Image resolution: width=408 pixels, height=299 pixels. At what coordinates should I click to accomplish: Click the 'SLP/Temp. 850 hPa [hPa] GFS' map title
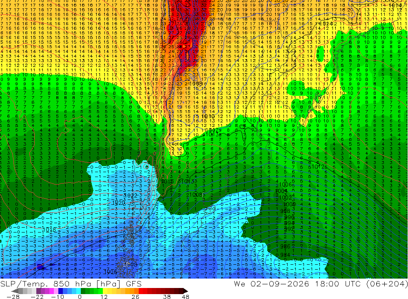(x=71, y=283)
